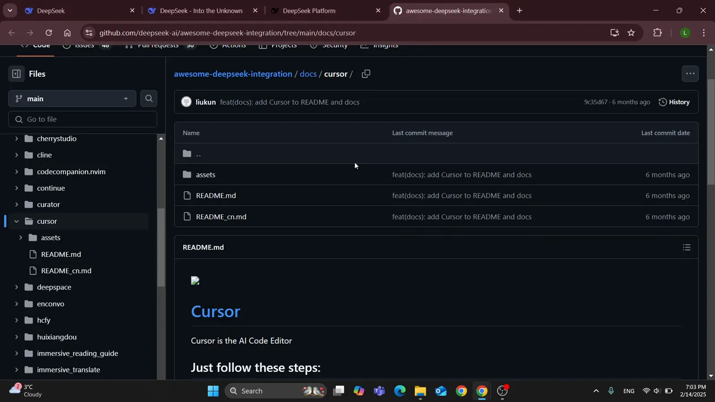Open Windows Start menu
The image size is (715, 402).
pyautogui.click(x=213, y=391)
